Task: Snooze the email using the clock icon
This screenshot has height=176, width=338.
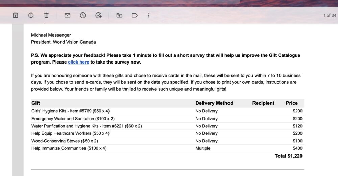Action: 83,15
